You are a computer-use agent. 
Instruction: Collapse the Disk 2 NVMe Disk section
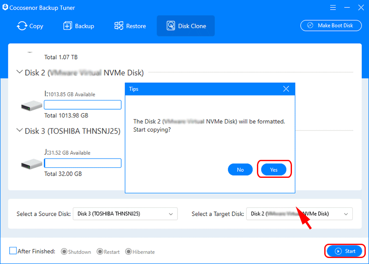coord(19,72)
